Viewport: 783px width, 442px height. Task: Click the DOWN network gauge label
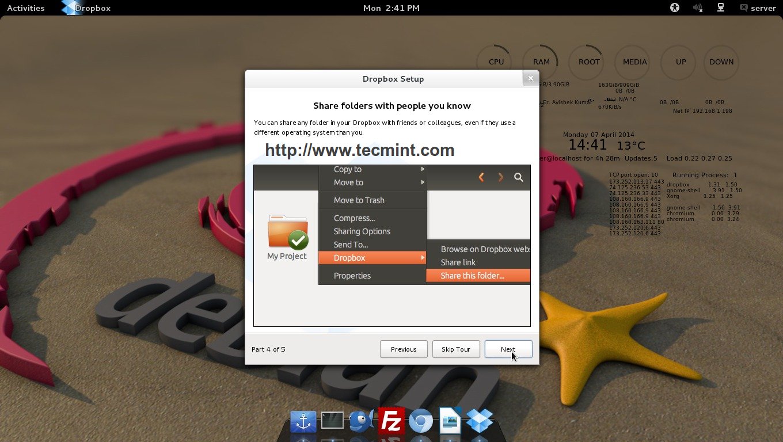721,62
